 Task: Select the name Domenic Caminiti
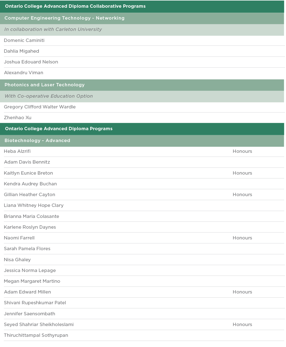(x=24, y=41)
